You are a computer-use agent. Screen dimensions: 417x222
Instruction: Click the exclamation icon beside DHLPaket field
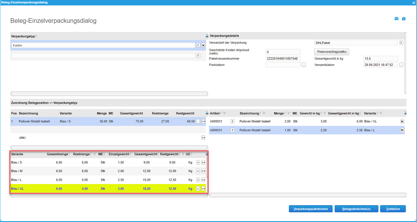(x=401, y=43)
